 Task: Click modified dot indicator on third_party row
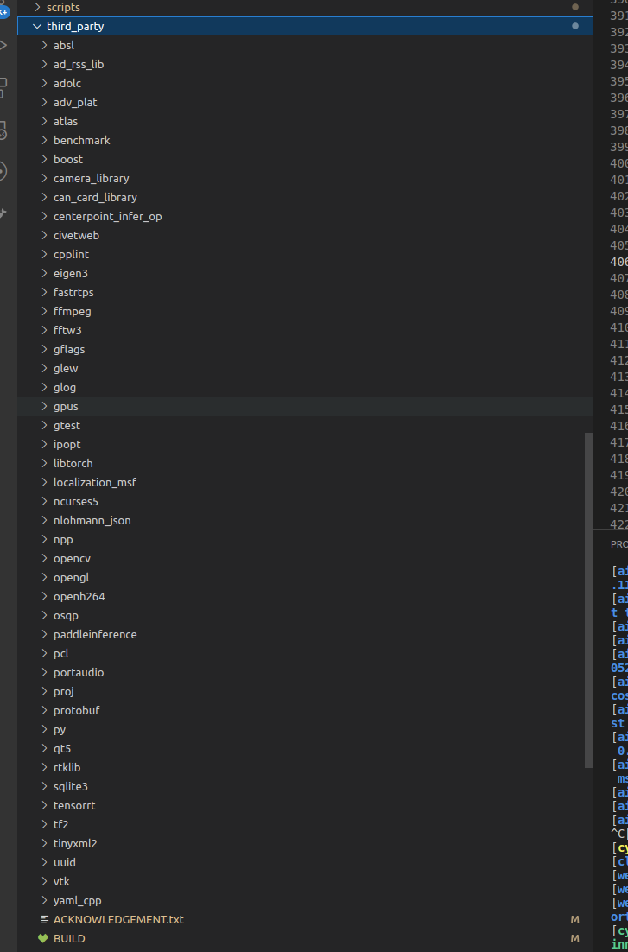tap(575, 26)
